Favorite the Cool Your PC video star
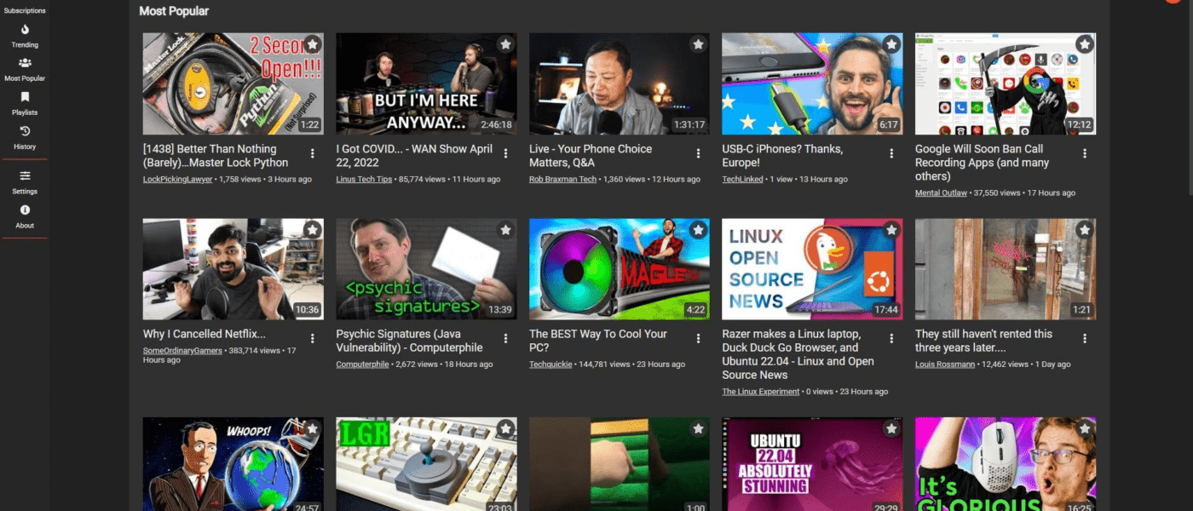Screen dimensions: 1193x511 [x=699, y=230]
